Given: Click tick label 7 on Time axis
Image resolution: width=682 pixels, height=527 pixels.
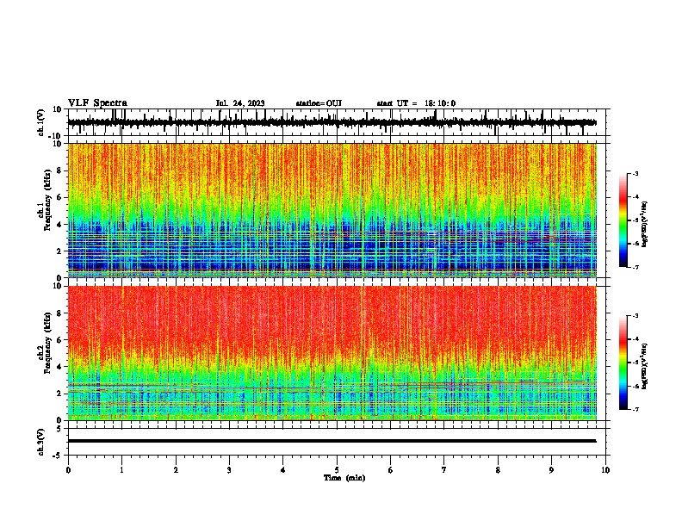Looking at the screenshot, I should pos(444,470).
